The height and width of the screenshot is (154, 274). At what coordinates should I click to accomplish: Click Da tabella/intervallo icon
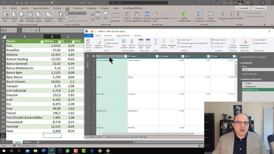30,17
